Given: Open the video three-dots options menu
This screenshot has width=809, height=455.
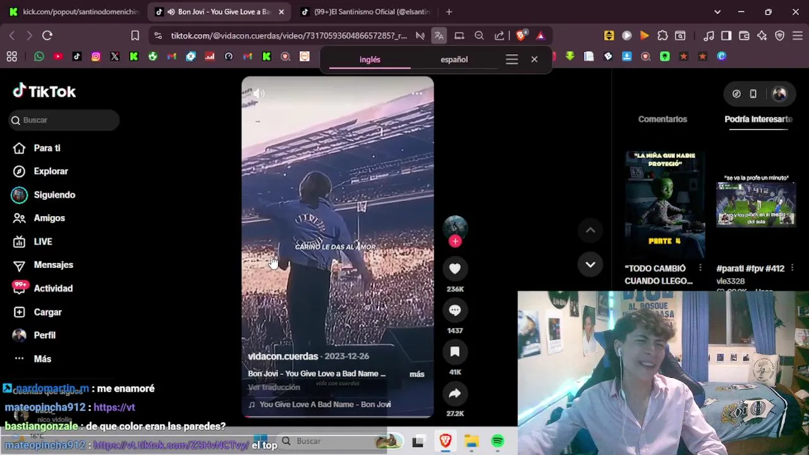Looking at the screenshot, I should coord(417,94).
